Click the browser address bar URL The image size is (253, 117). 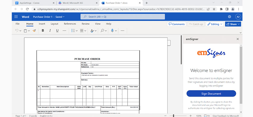121,9
